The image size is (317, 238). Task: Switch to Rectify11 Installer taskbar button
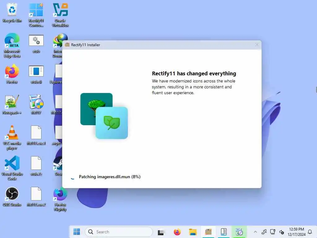208,232
